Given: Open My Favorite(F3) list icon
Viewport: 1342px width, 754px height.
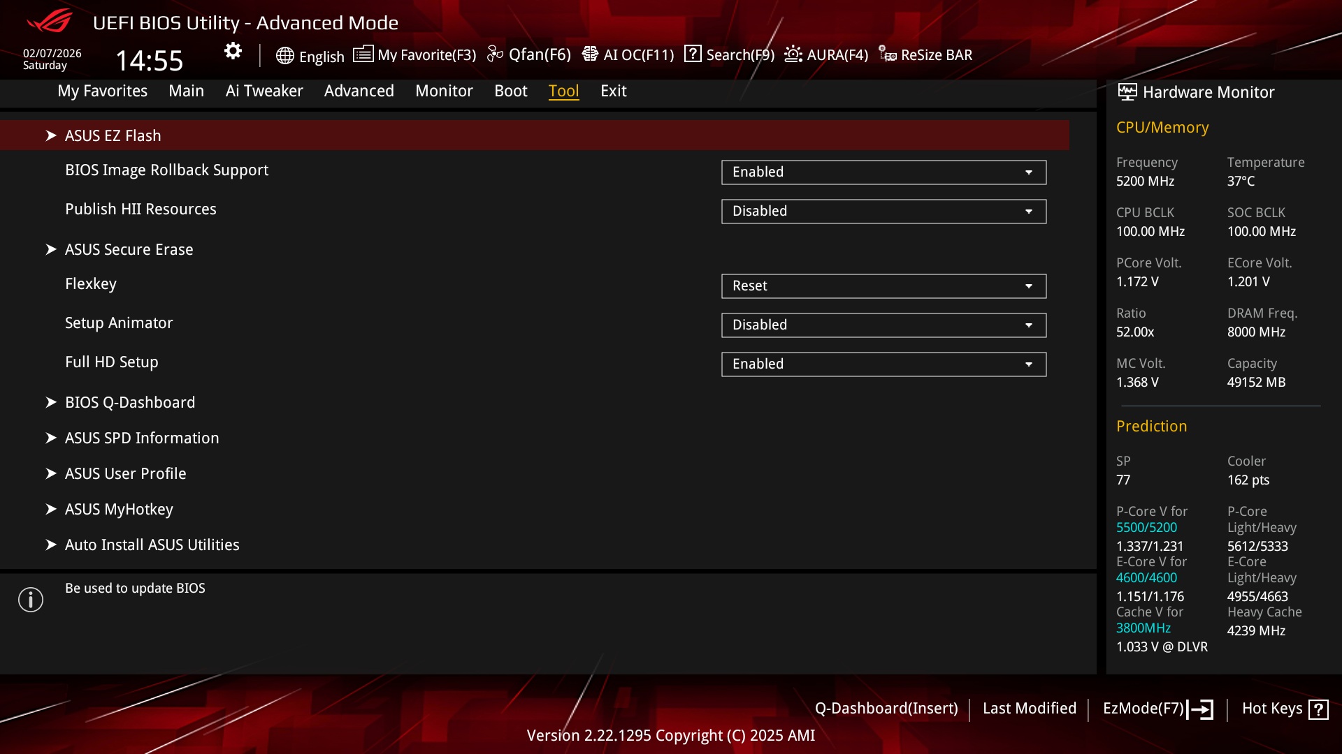Looking at the screenshot, I should coord(363,54).
